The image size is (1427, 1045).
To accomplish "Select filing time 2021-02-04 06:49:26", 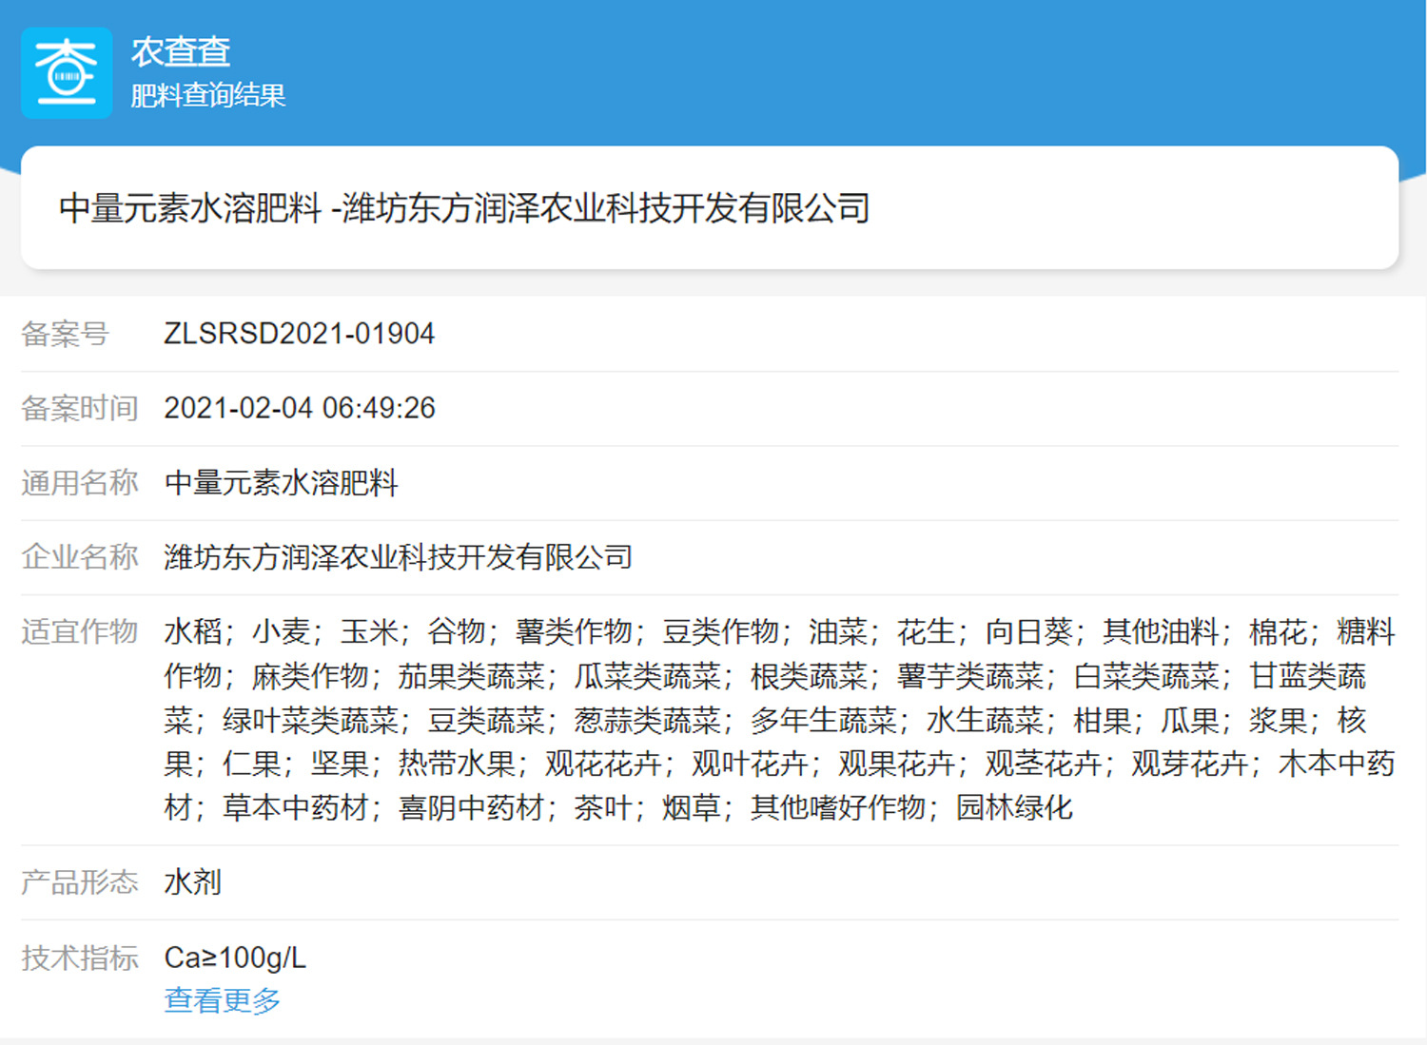I will (x=300, y=408).
